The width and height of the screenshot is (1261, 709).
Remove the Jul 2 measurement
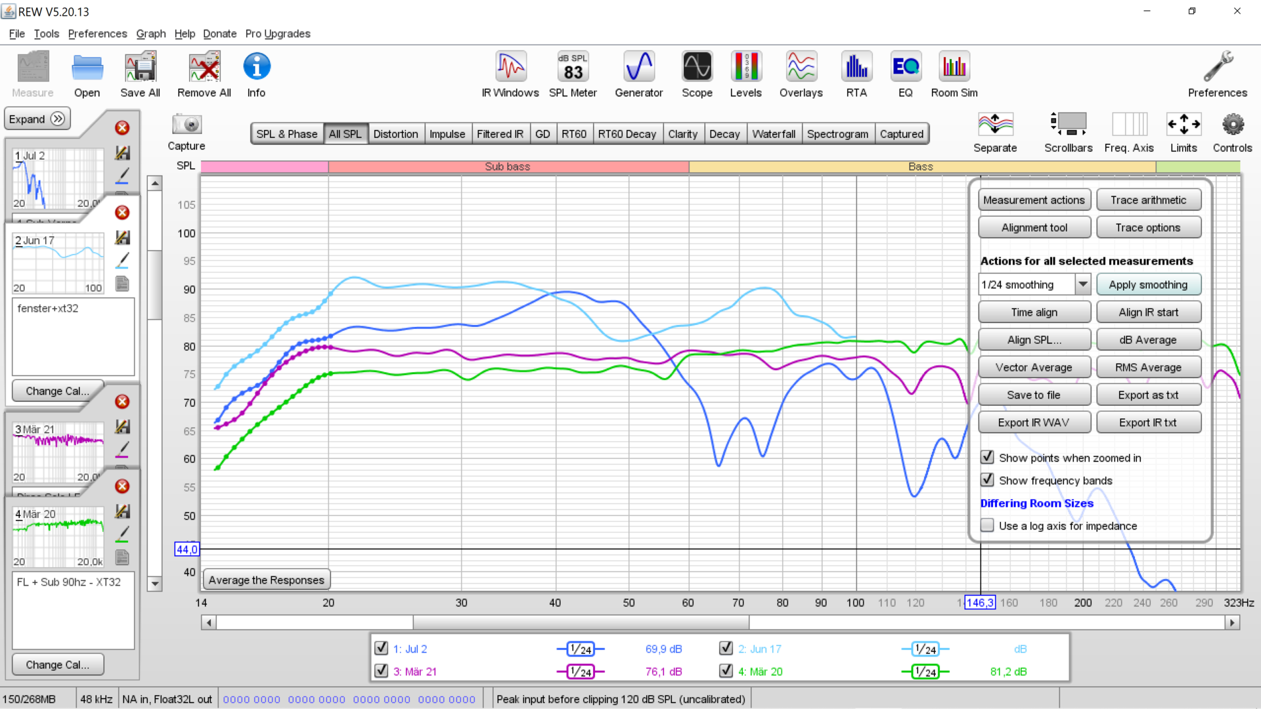click(x=122, y=128)
